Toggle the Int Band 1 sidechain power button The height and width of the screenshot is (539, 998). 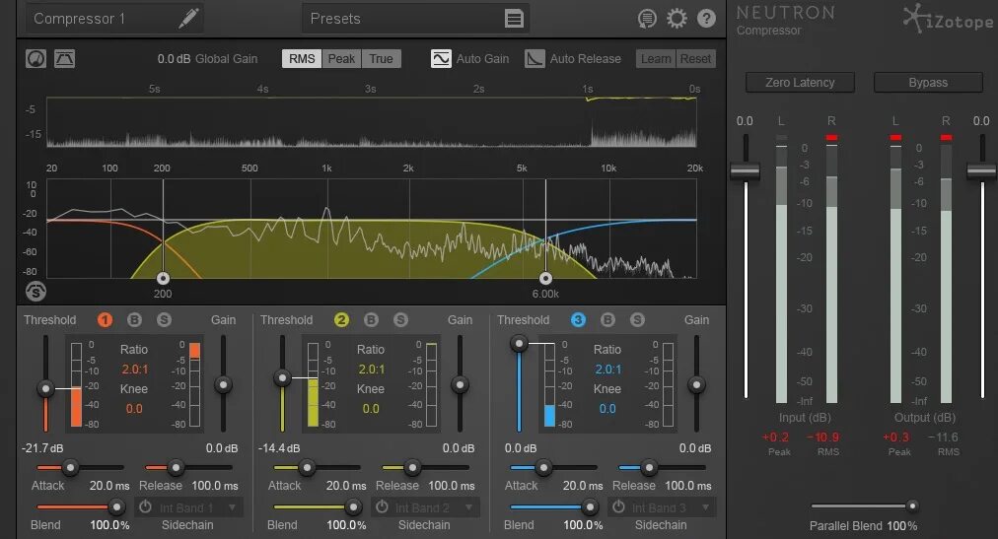(x=145, y=507)
